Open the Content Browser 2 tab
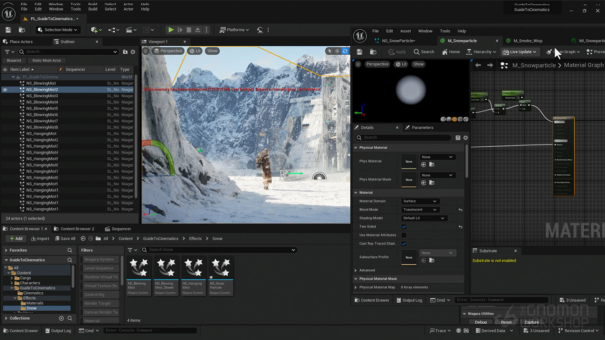 [77, 229]
